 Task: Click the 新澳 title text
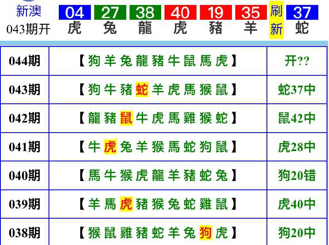click(x=28, y=11)
